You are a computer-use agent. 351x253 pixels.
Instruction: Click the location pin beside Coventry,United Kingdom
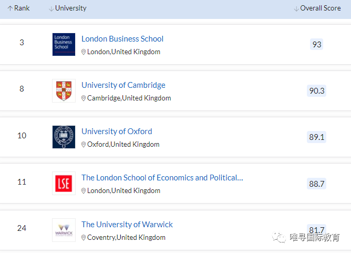[x=84, y=238]
